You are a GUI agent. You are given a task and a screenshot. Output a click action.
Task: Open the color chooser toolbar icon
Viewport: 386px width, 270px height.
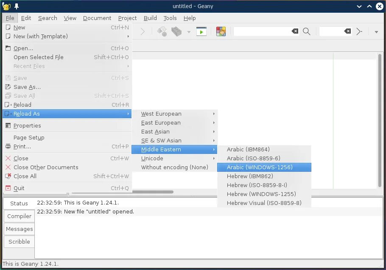[x=221, y=31]
